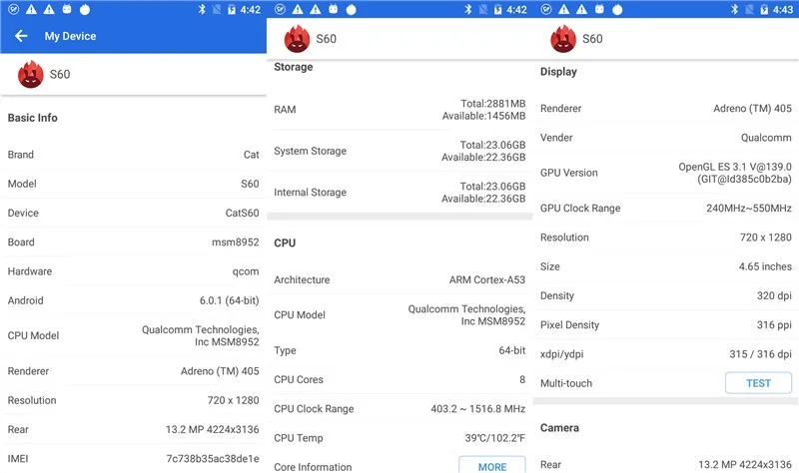Select the IMEI value 7c738b35ac38de1e
The image size is (799, 473).
213,459
